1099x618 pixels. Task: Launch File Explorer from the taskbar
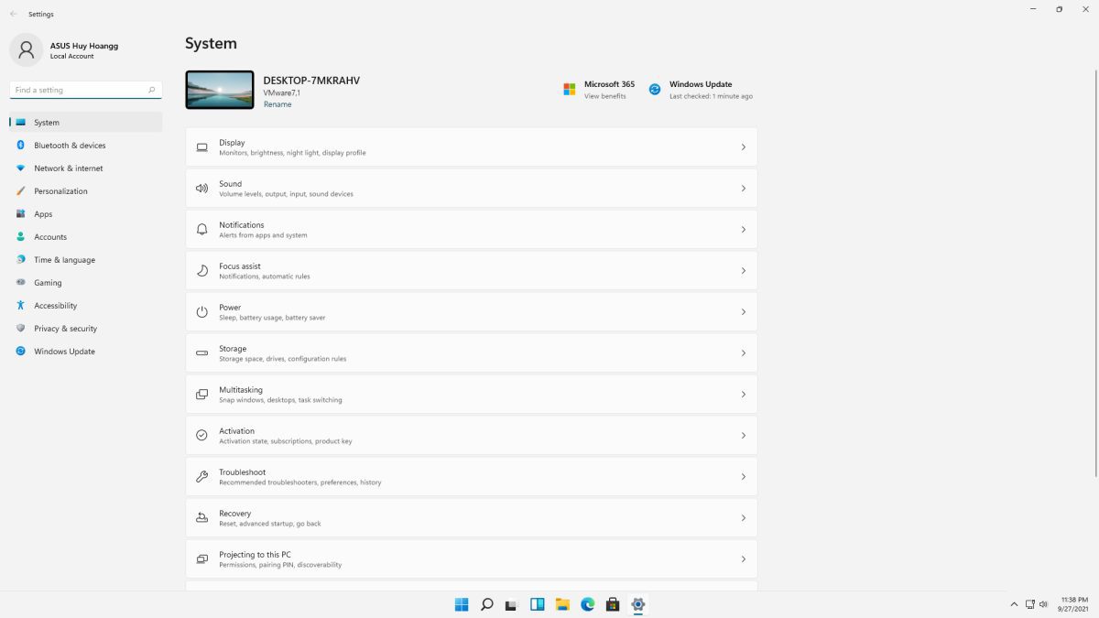point(562,604)
